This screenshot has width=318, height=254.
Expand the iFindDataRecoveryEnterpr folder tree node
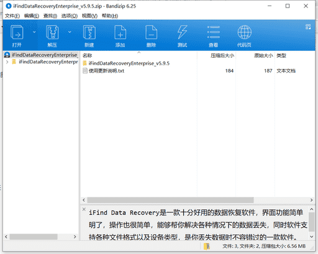coord(7,62)
